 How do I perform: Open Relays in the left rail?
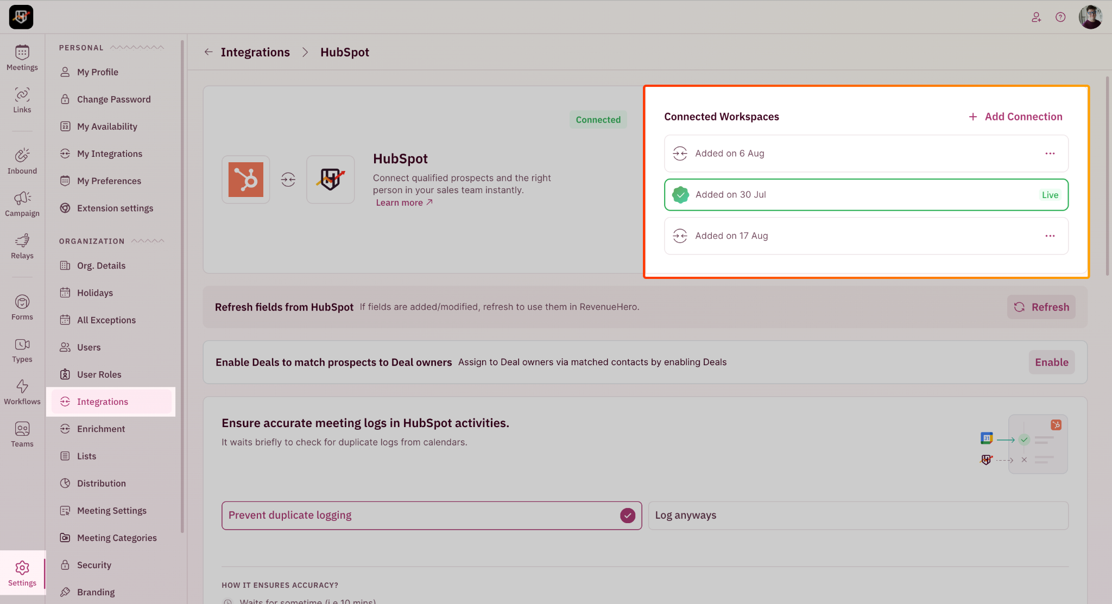point(22,246)
